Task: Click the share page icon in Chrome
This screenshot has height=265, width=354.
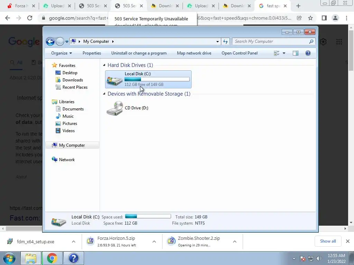Action: coord(299,18)
